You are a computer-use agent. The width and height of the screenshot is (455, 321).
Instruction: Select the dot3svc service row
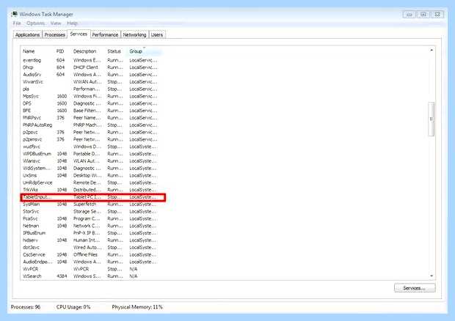point(90,248)
